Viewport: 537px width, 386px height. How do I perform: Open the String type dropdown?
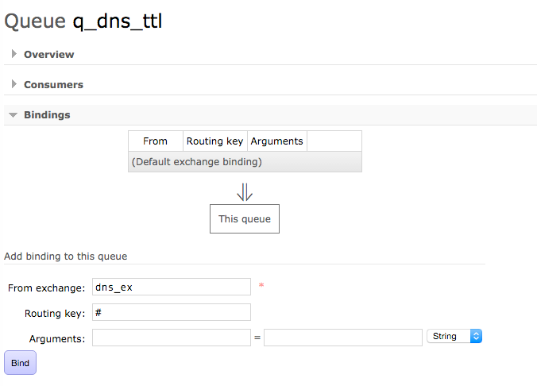pos(454,336)
